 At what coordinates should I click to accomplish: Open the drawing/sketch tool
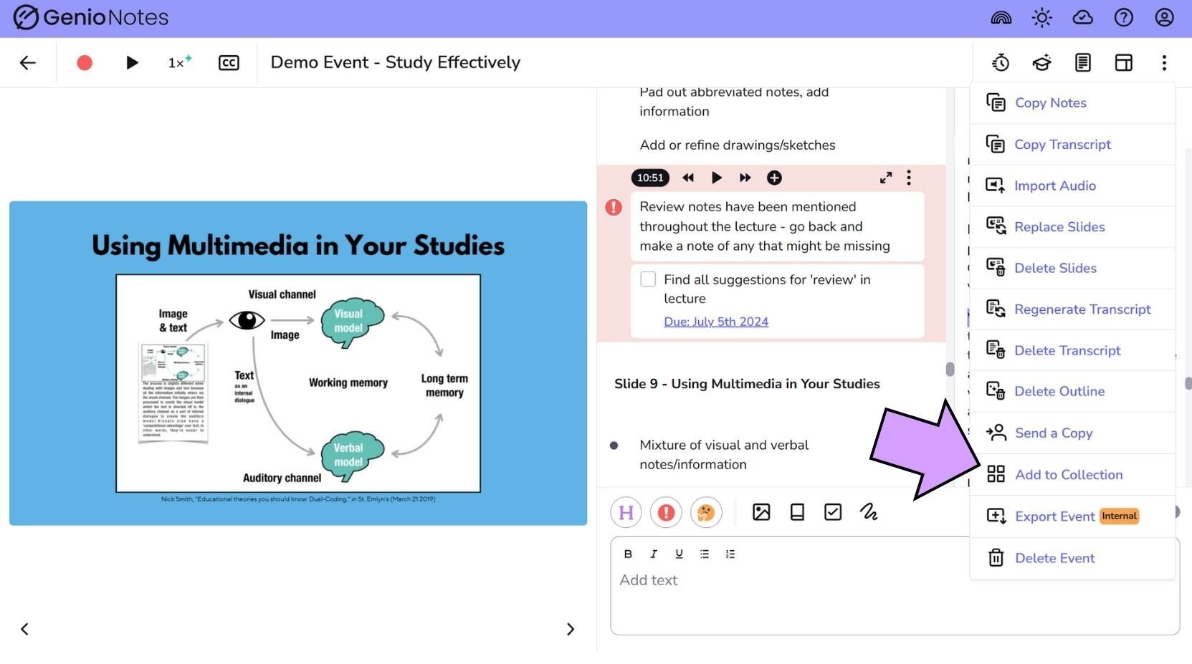click(869, 511)
